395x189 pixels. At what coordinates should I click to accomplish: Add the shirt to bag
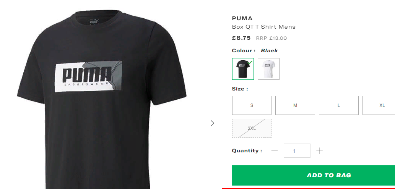tap(314, 175)
